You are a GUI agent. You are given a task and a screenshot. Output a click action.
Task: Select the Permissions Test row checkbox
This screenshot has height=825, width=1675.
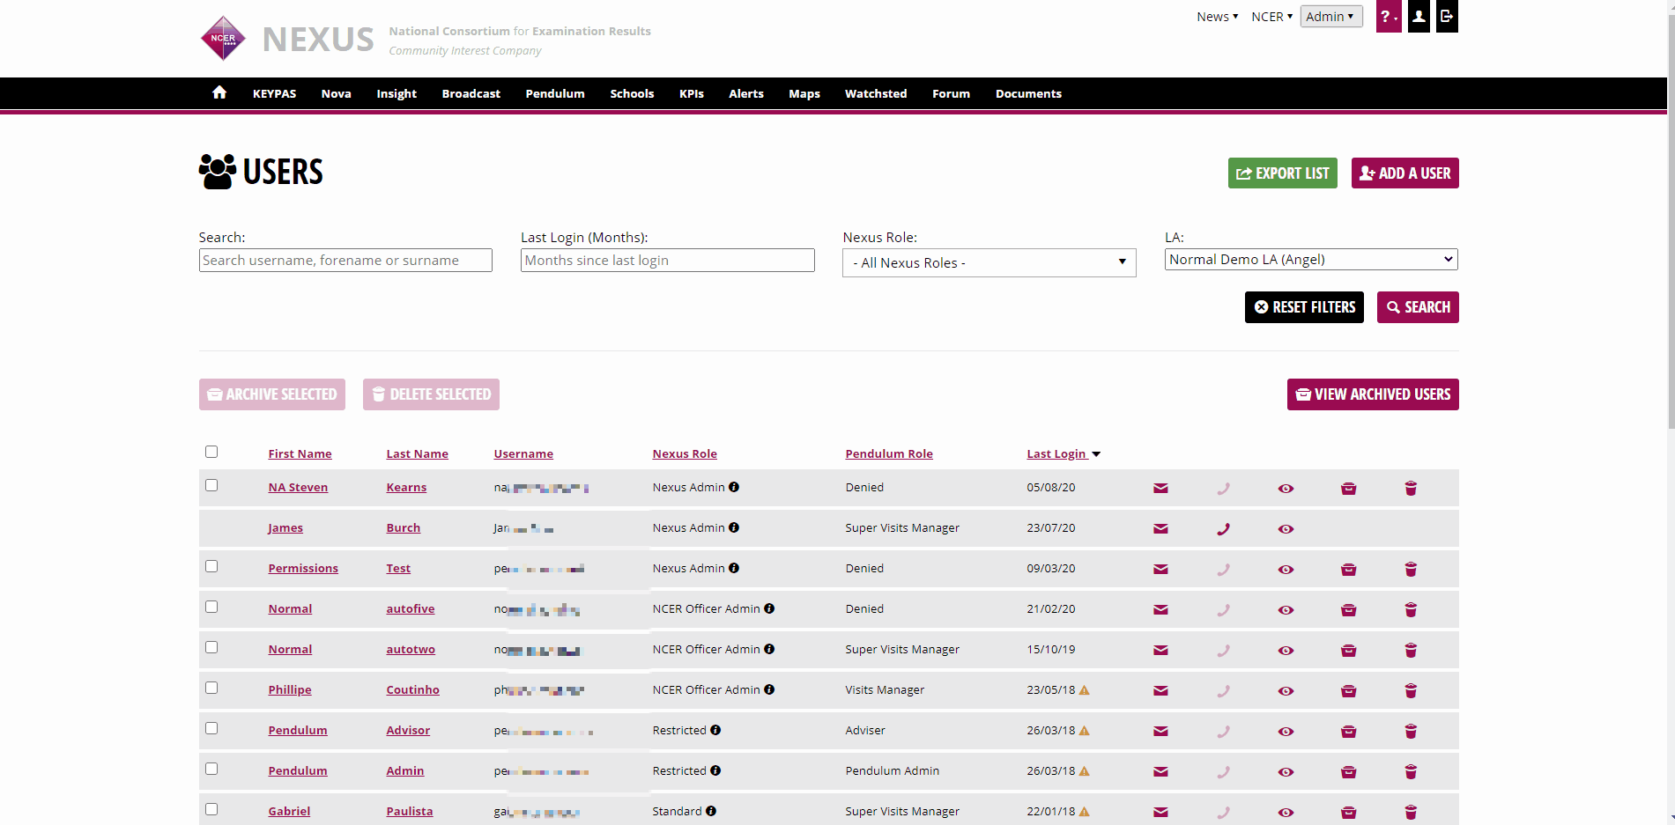point(211,566)
